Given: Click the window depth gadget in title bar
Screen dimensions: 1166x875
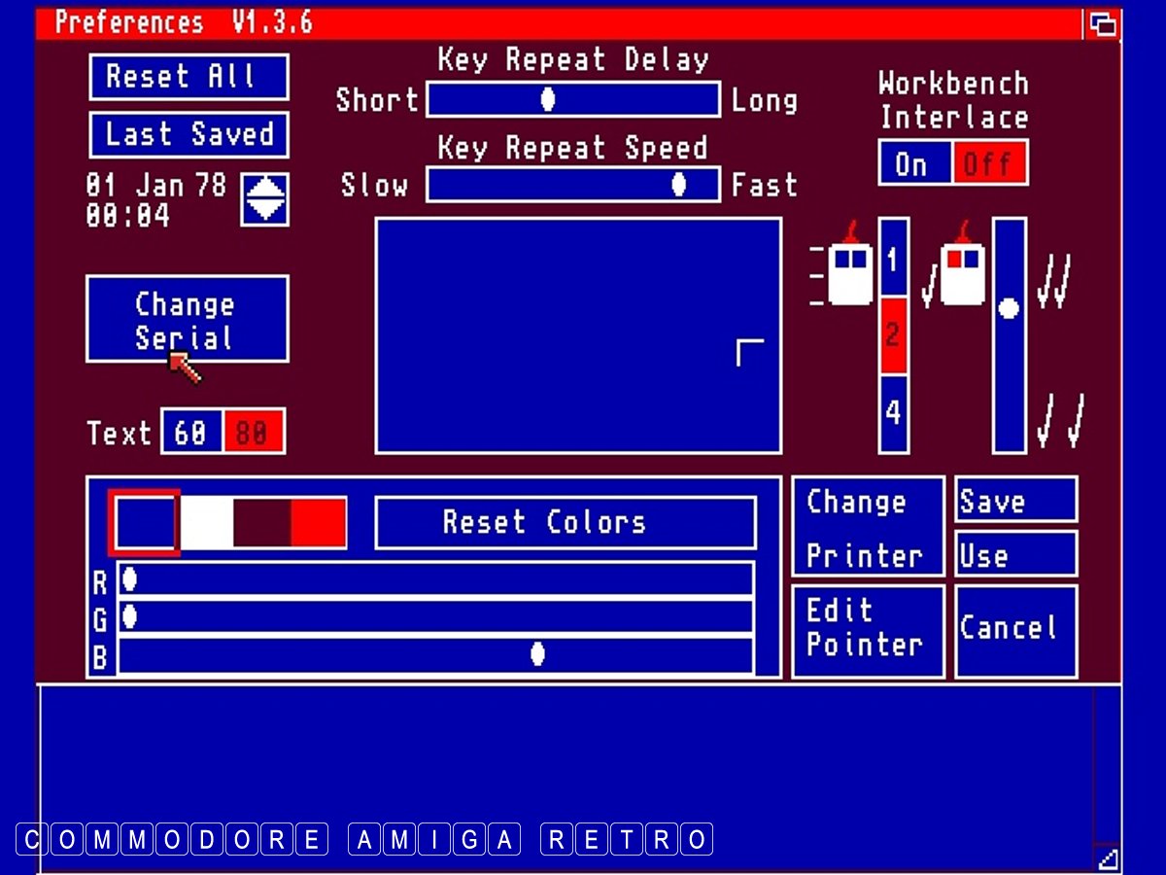Looking at the screenshot, I should point(1102,23).
